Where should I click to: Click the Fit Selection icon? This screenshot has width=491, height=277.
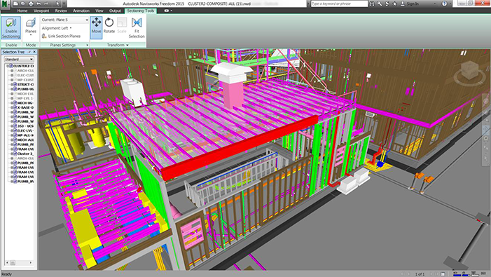137,28
